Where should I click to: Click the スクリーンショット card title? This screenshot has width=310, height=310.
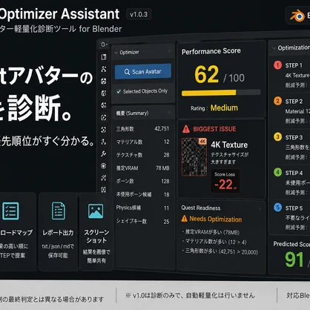pos(96,237)
